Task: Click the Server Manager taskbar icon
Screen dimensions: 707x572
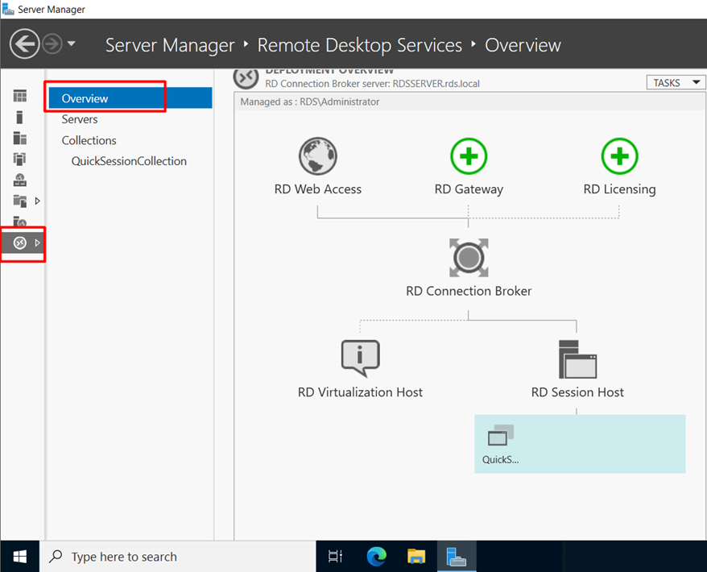Action: [457, 557]
